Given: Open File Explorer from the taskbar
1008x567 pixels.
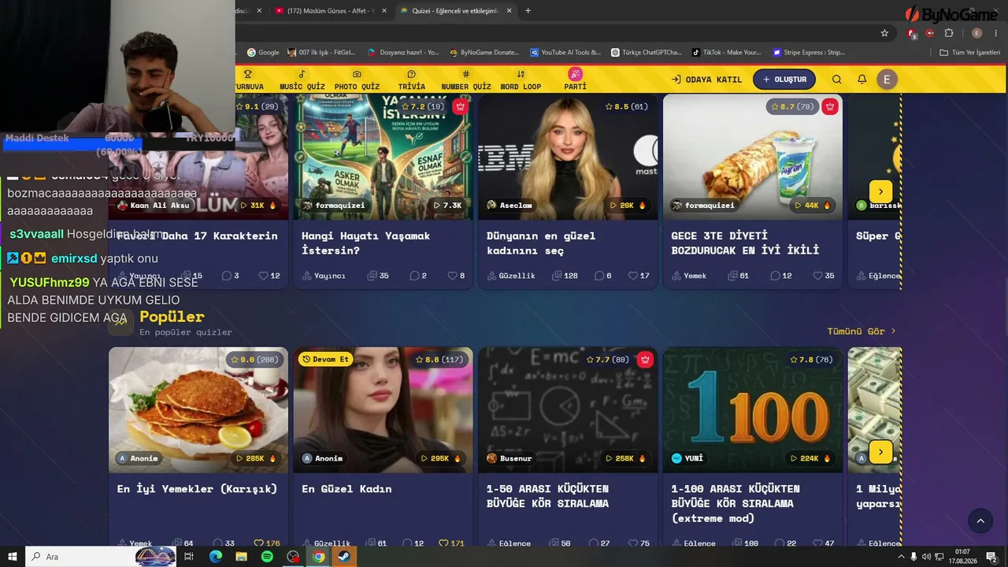Looking at the screenshot, I should click(241, 557).
